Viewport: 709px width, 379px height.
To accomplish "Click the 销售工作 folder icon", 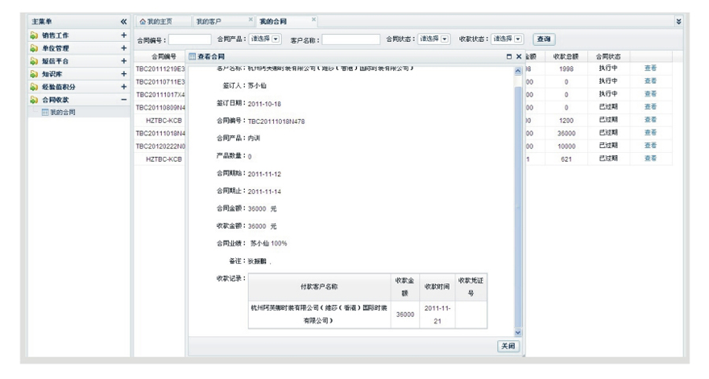I will point(34,36).
